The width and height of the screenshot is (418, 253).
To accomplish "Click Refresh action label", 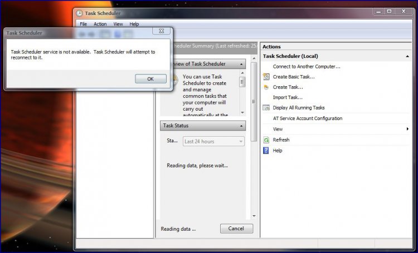I will [281, 140].
